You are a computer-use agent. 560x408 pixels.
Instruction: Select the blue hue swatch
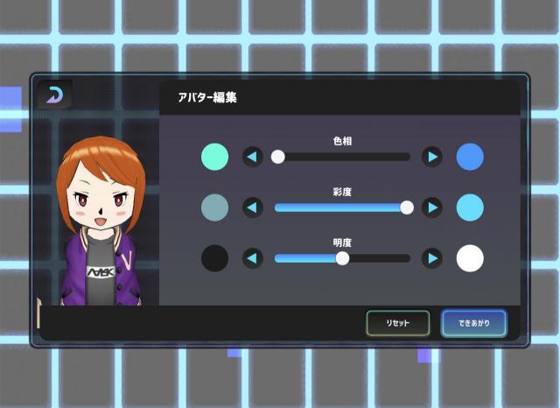click(470, 157)
